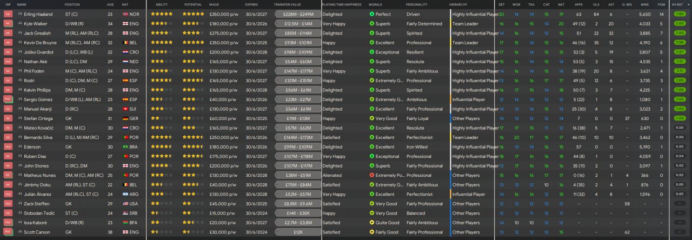This screenshot has width=692, height=240.
Task: Select Kevin De Bruyne's Team Leader hierarchy cell
Action: pos(465,43)
